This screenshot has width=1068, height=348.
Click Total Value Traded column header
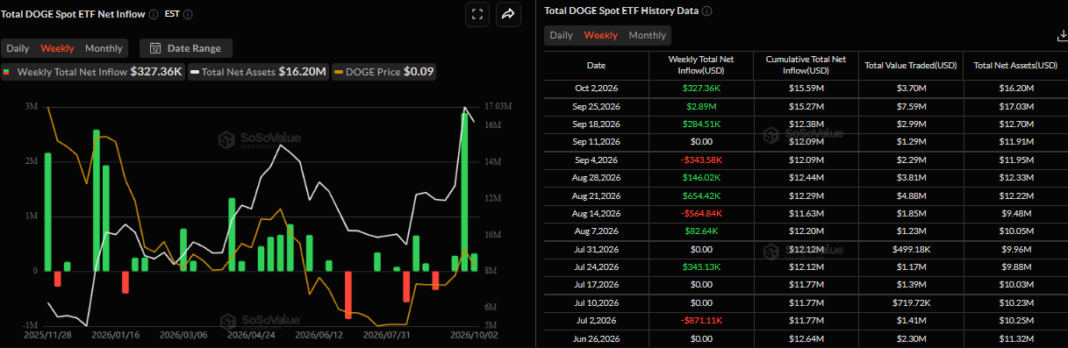[x=910, y=66]
